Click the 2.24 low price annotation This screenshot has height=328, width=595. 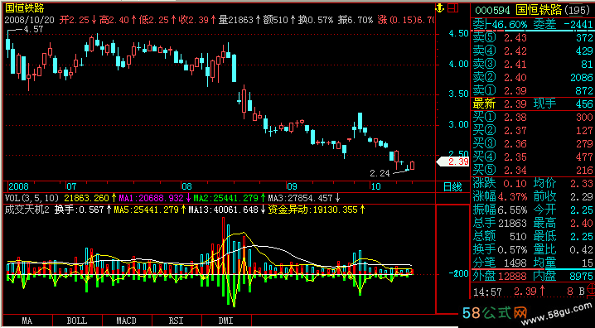[380, 174]
